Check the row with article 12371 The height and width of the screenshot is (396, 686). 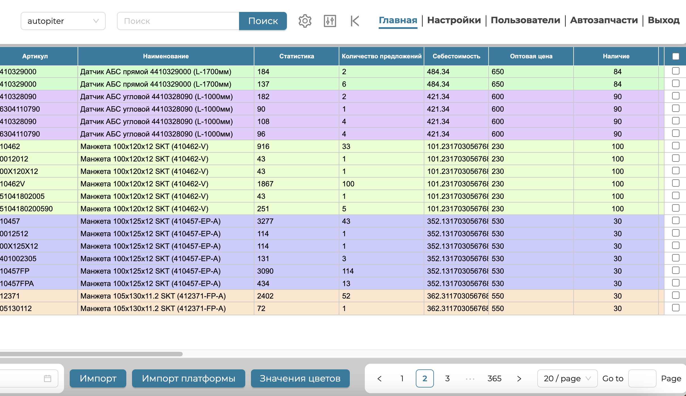click(x=676, y=295)
